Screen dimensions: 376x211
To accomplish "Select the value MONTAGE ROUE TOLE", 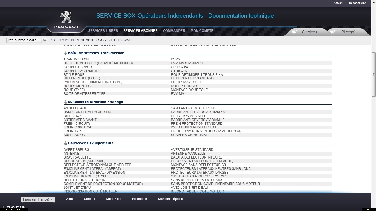I will pyautogui.click(x=189, y=90).
